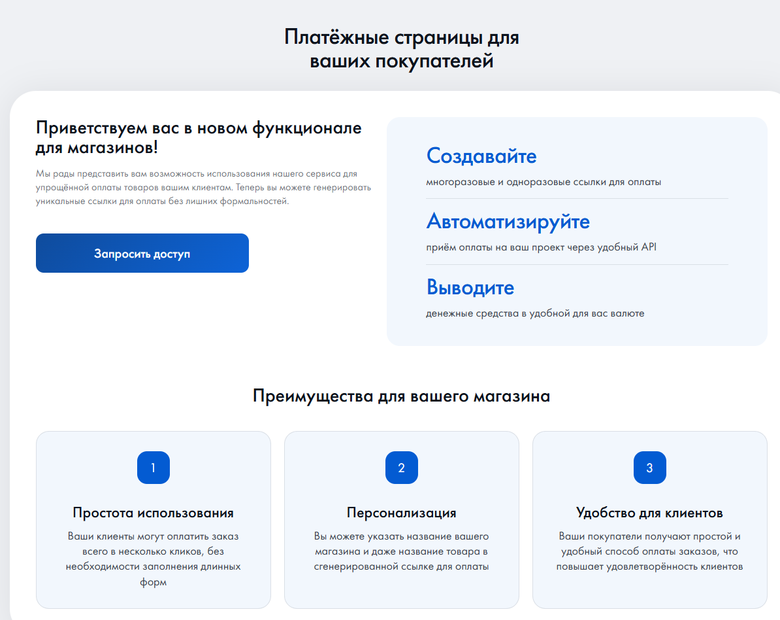Click the "Запросить доступ" button
The image size is (780, 620).
point(142,253)
